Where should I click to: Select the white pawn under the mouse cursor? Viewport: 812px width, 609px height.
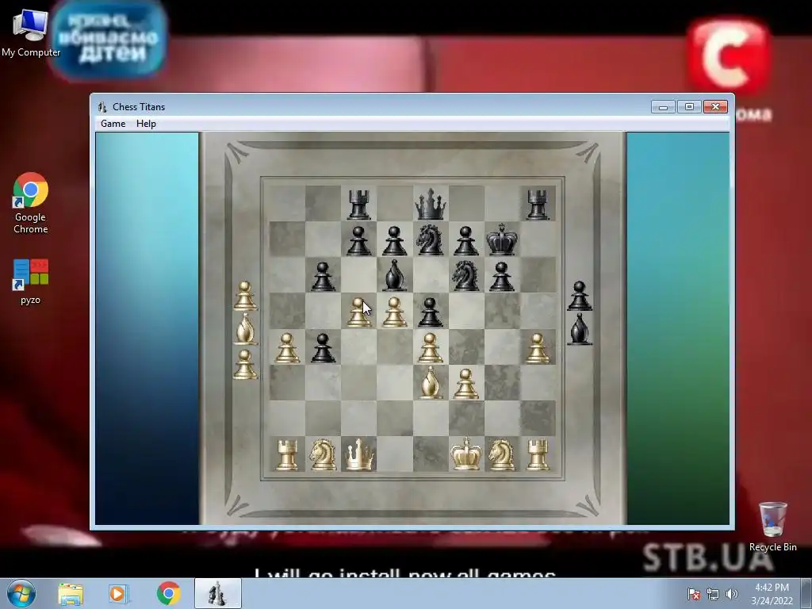tap(358, 312)
